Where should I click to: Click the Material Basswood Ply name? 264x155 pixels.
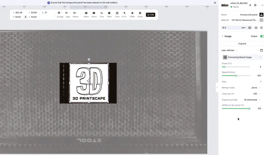point(244,20)
